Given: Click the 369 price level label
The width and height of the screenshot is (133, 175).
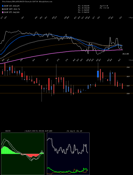Looking at the screenshot, I should click(128, 77).
